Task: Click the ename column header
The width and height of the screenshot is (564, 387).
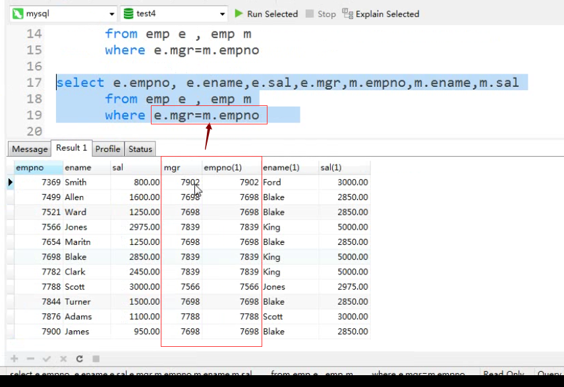Action: click(87, 167)
